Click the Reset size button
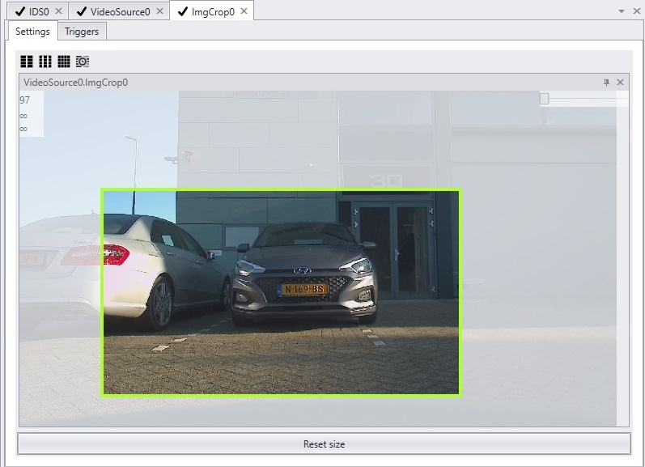The width and height of the screenshot is (645, 467). [324, 444]
